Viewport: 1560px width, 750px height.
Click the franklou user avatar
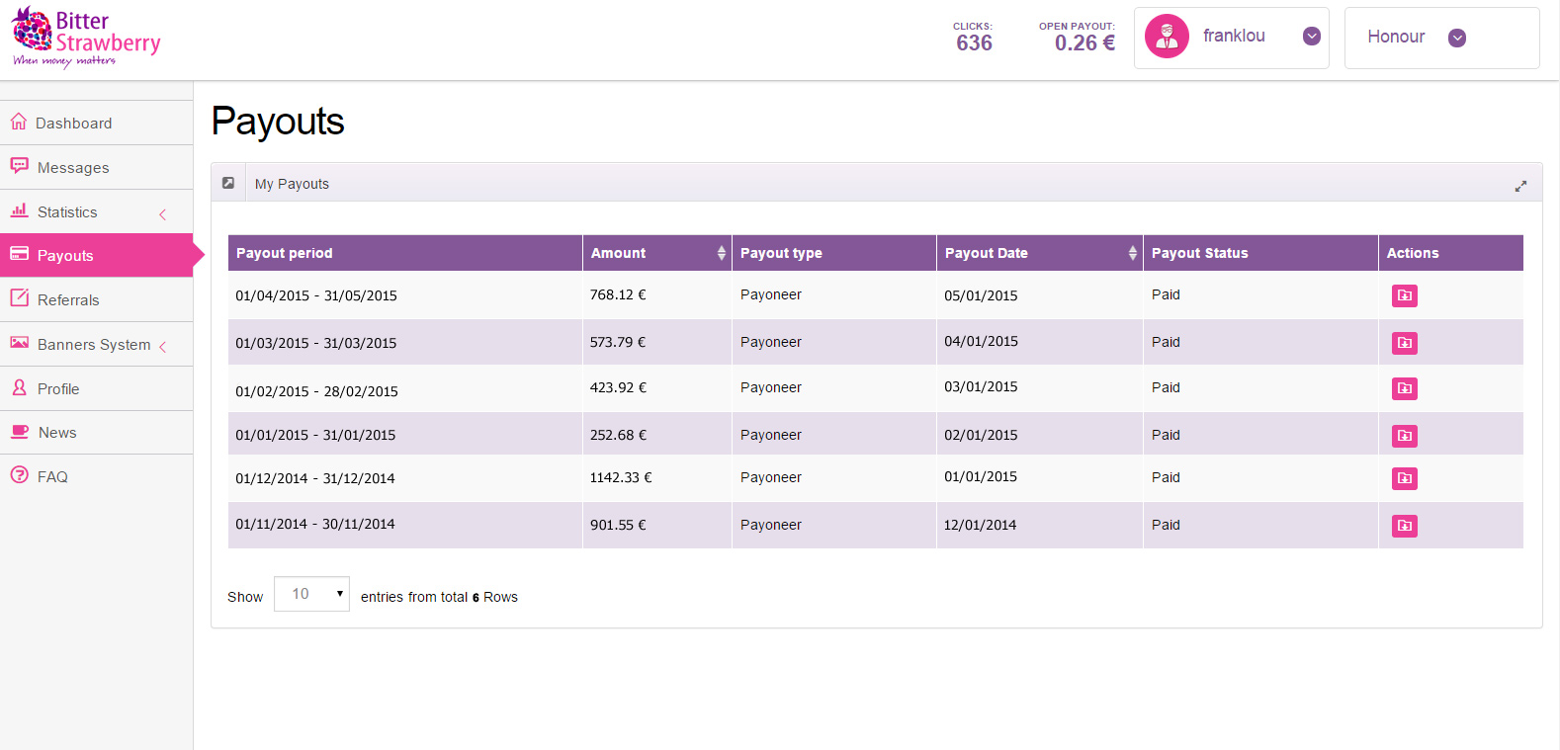(1167, 37)
